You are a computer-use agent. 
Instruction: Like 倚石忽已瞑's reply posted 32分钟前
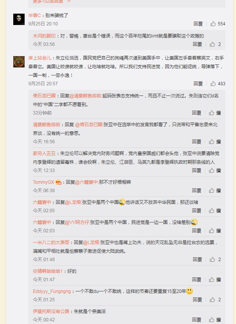click(x=211, y=113)
